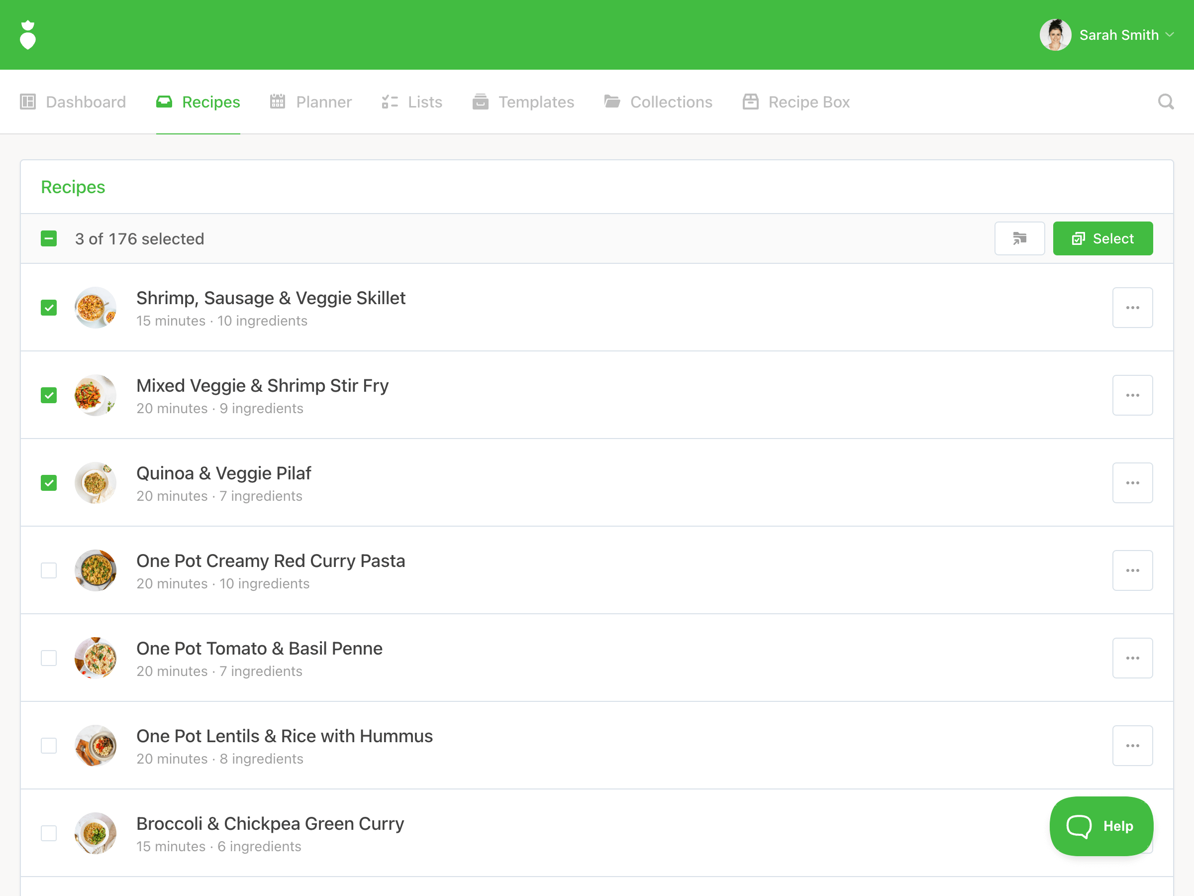Uncheck Shrimp, Sausage & Veggie Skillet checkbox
Screen dimensions: 1194x896
49,308
